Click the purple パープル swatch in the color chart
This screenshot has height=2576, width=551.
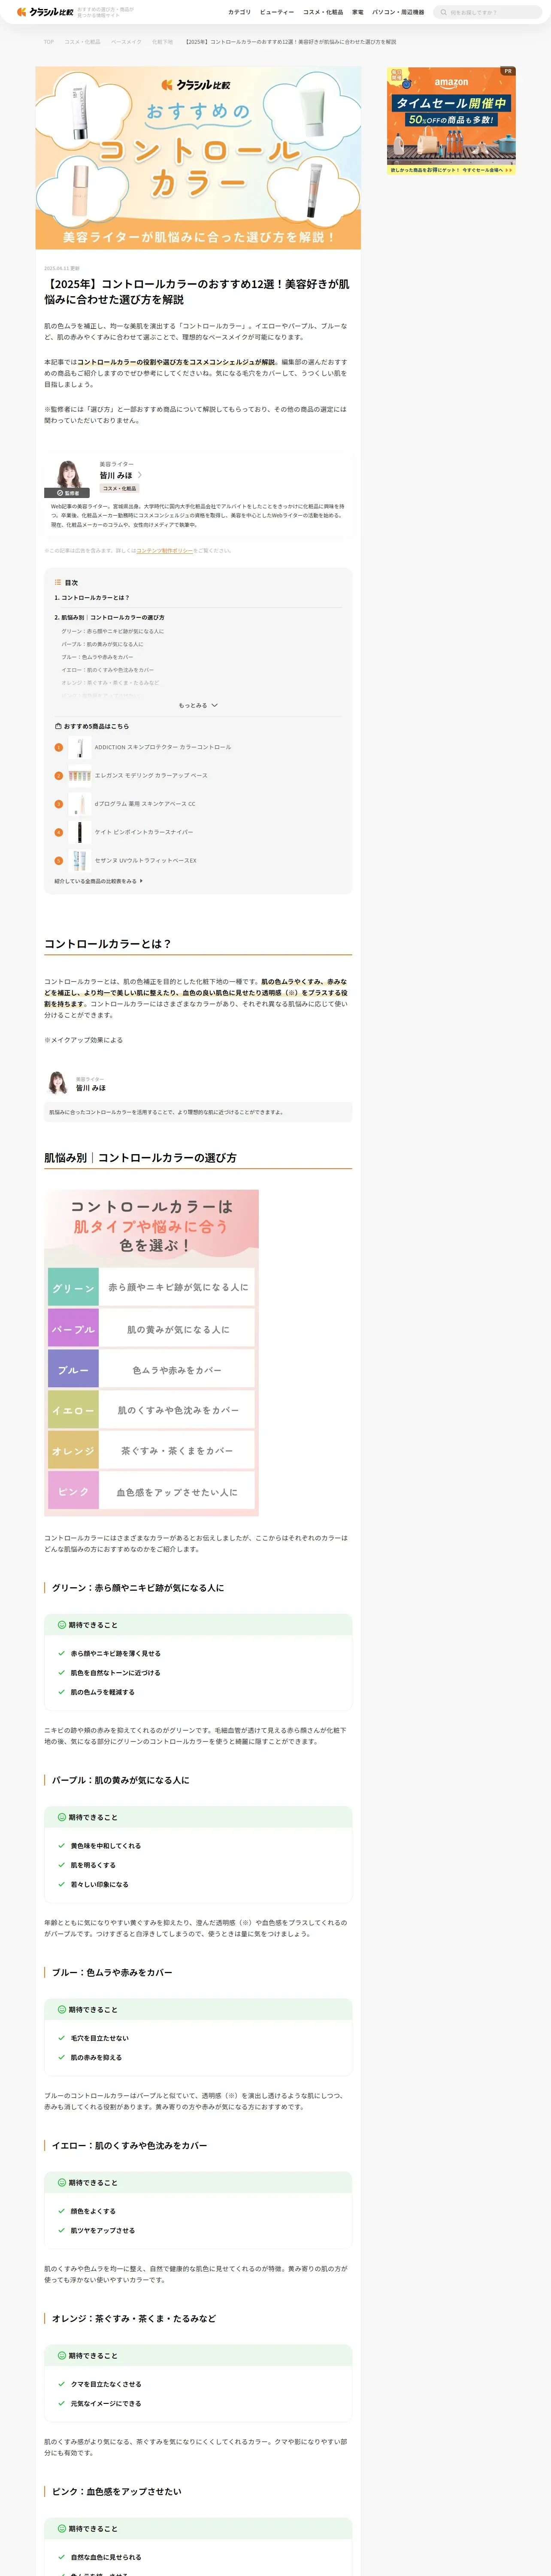[x=73, y=1329]
